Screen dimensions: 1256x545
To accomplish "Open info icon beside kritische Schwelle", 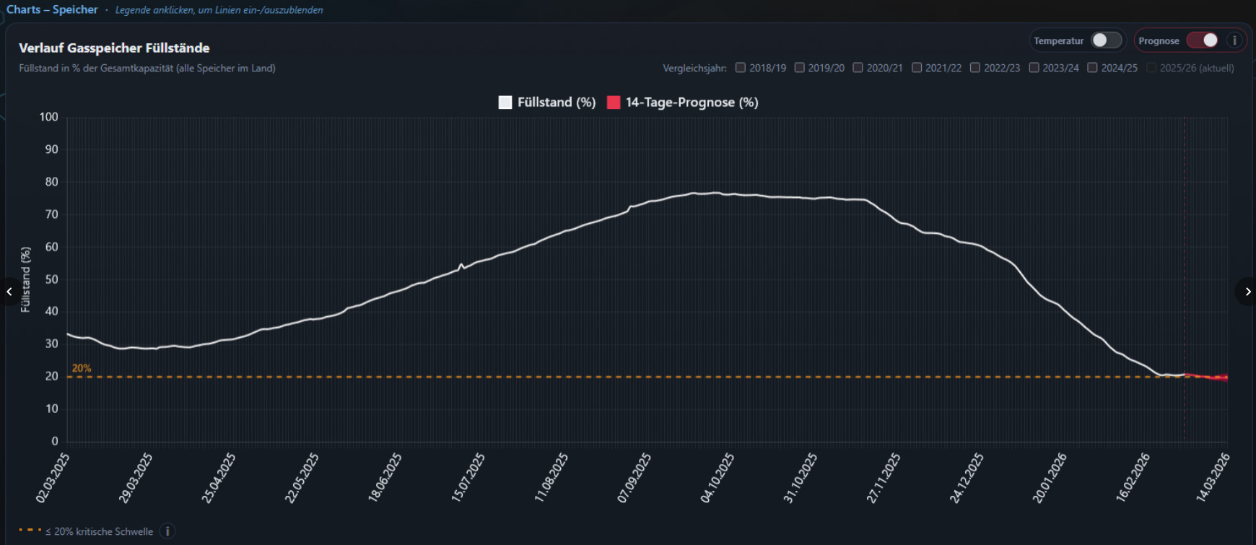I will 167,531.
